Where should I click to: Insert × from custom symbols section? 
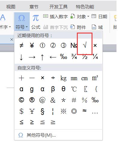click(43, 78)
